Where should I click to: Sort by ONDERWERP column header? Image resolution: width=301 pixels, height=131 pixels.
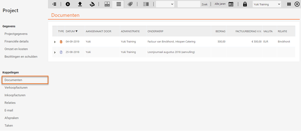pyautogui.click(x=155, y=31)
